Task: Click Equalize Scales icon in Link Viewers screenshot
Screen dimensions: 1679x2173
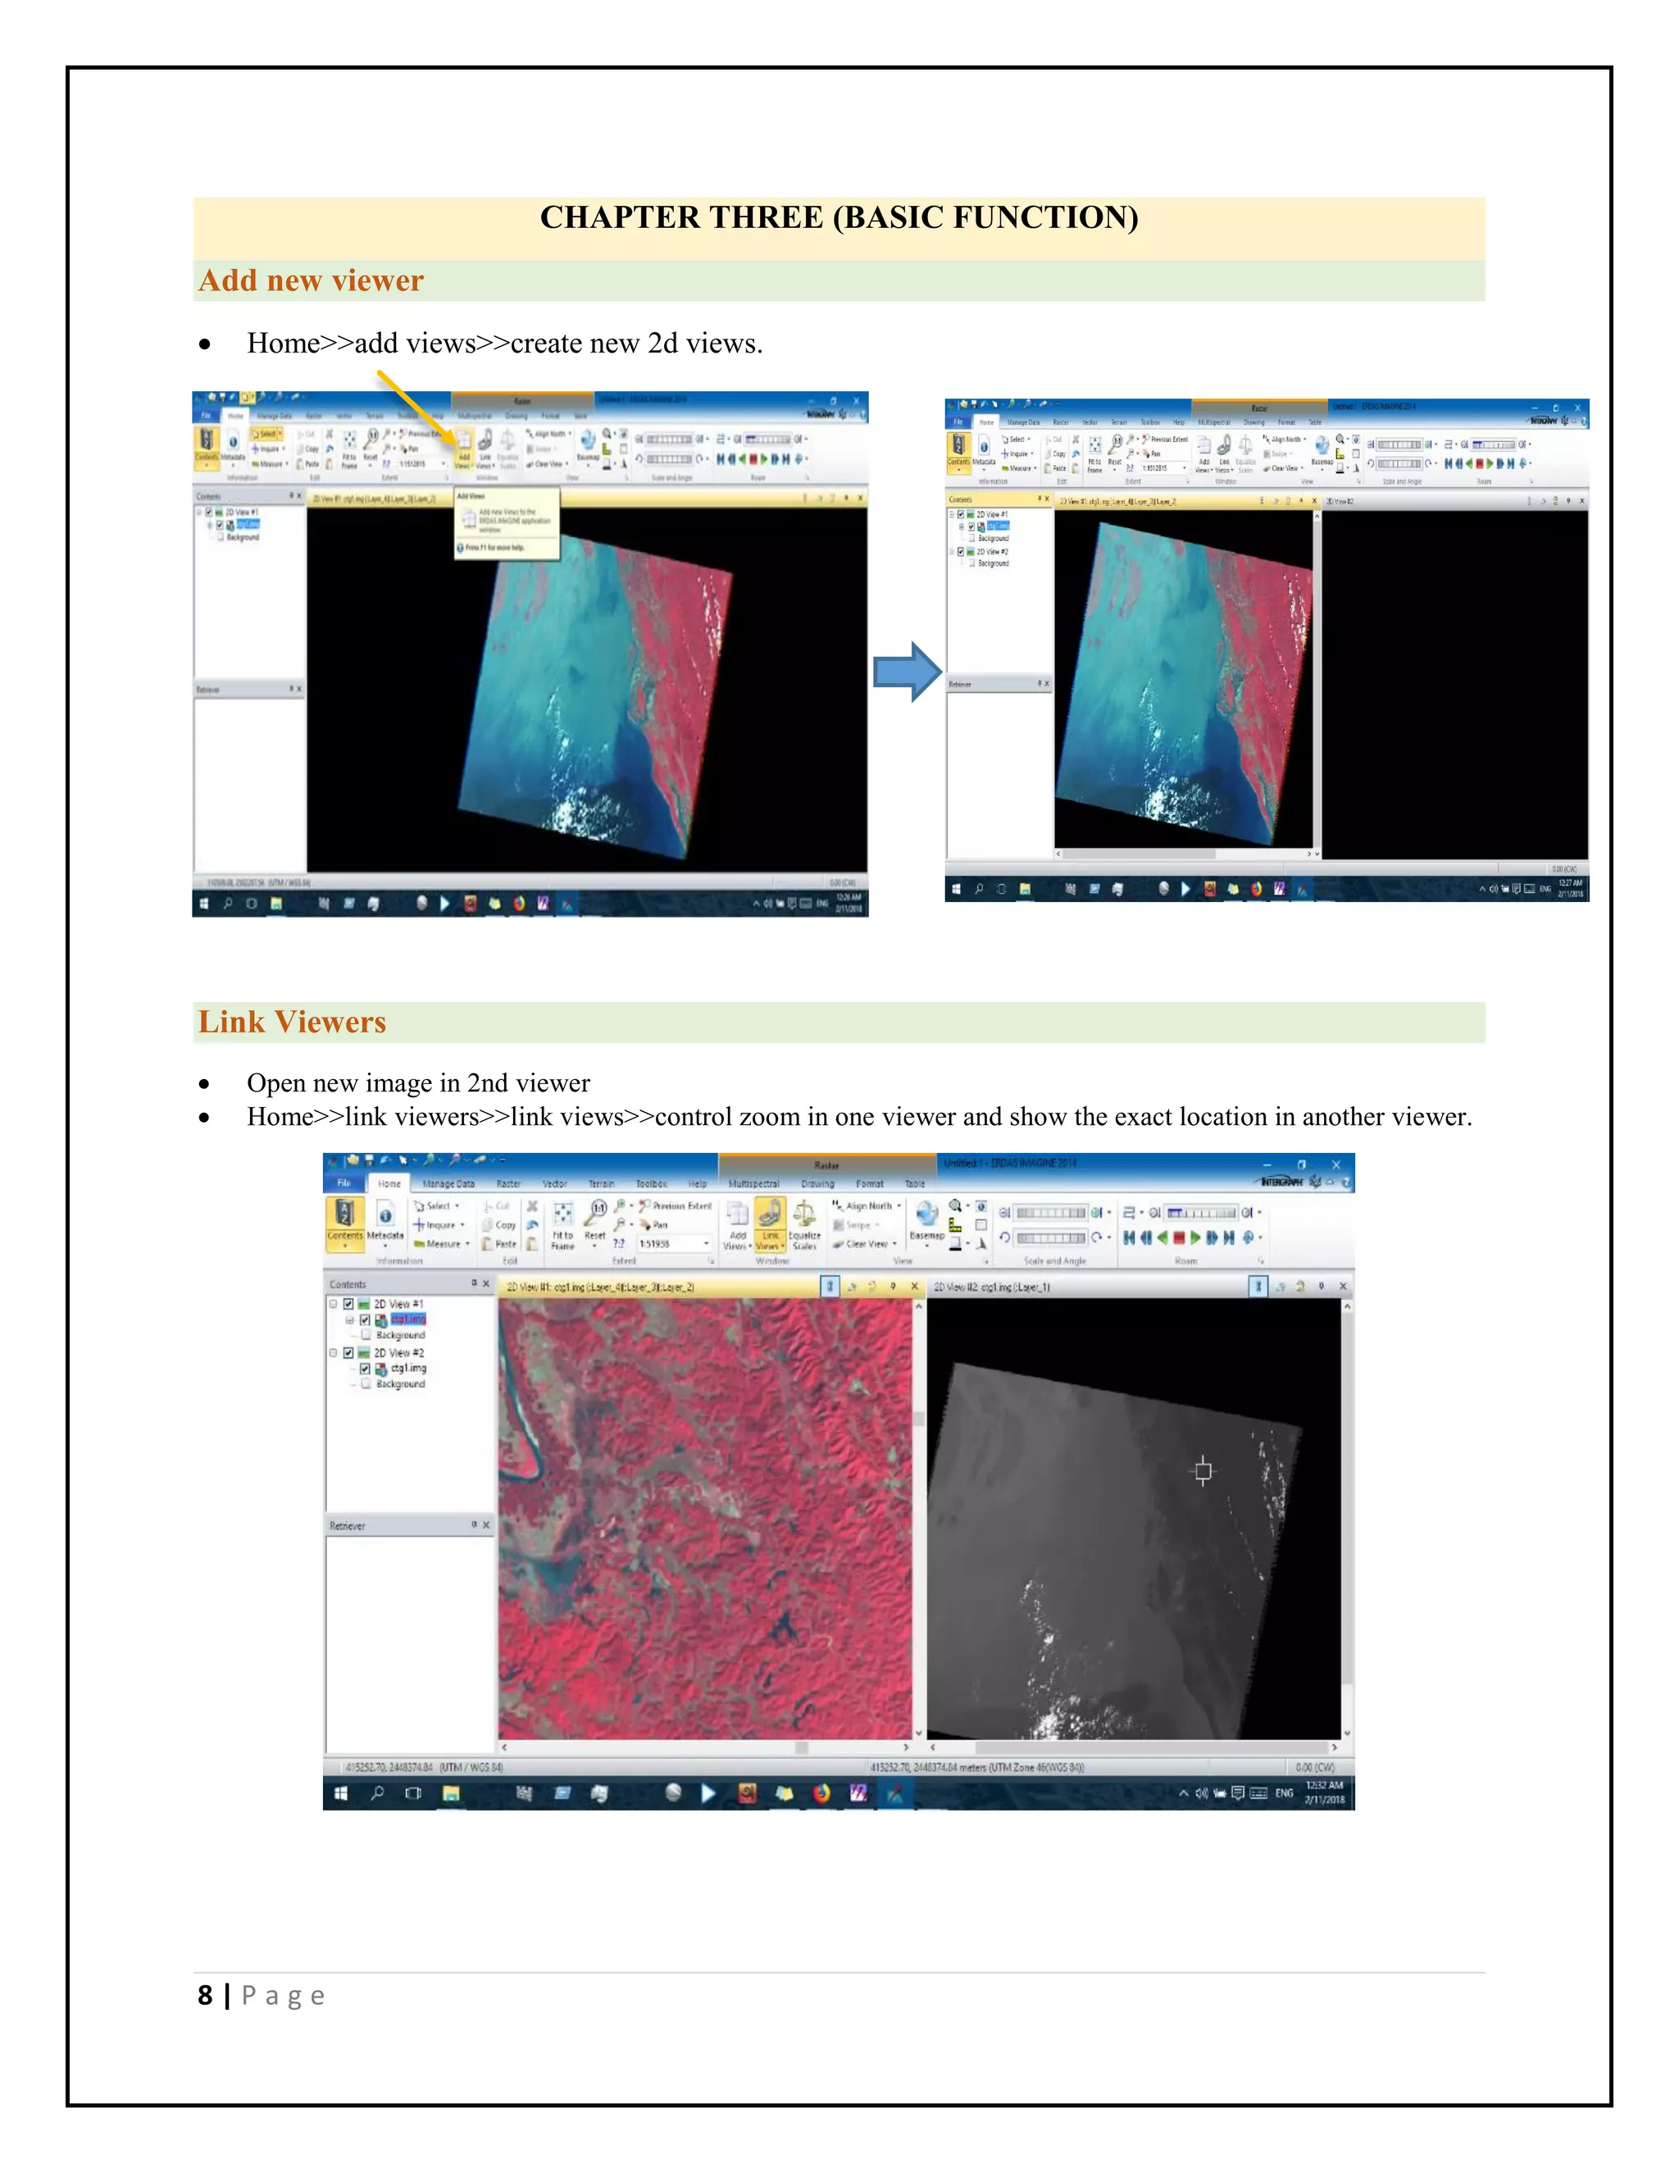Action: (x=803, y=1225)
